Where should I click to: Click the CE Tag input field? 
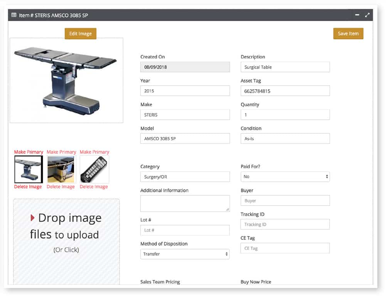(285, 248)
